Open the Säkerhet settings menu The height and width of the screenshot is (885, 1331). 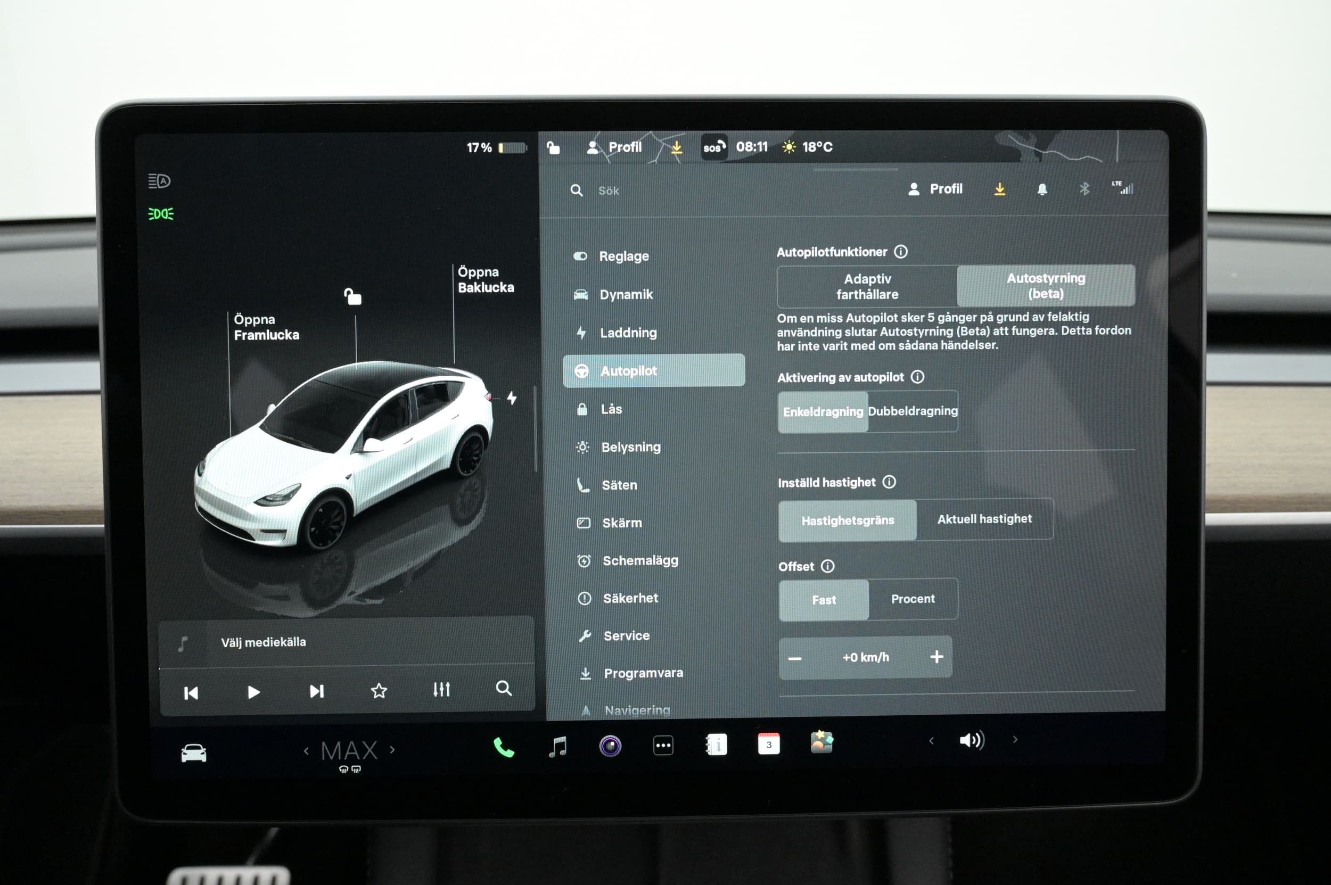click(x=630, y=598)
